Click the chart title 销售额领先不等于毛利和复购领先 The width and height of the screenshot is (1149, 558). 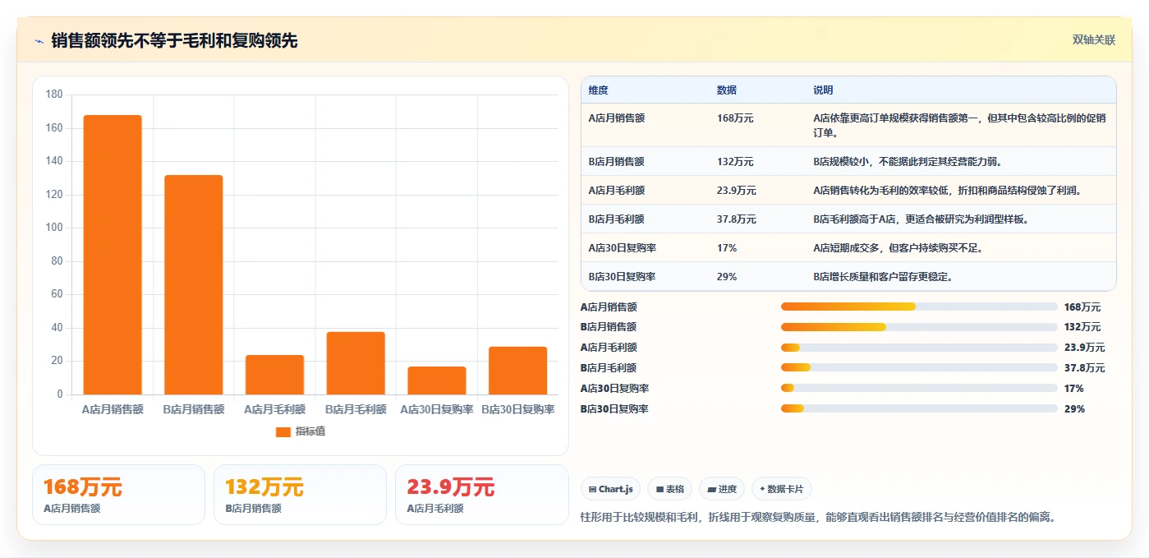pyautogui.click(x=174, y=40)
